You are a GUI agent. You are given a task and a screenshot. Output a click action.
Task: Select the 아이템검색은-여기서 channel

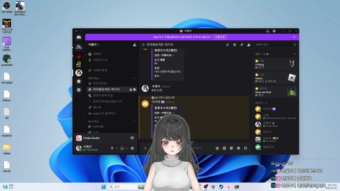point(112,90)
